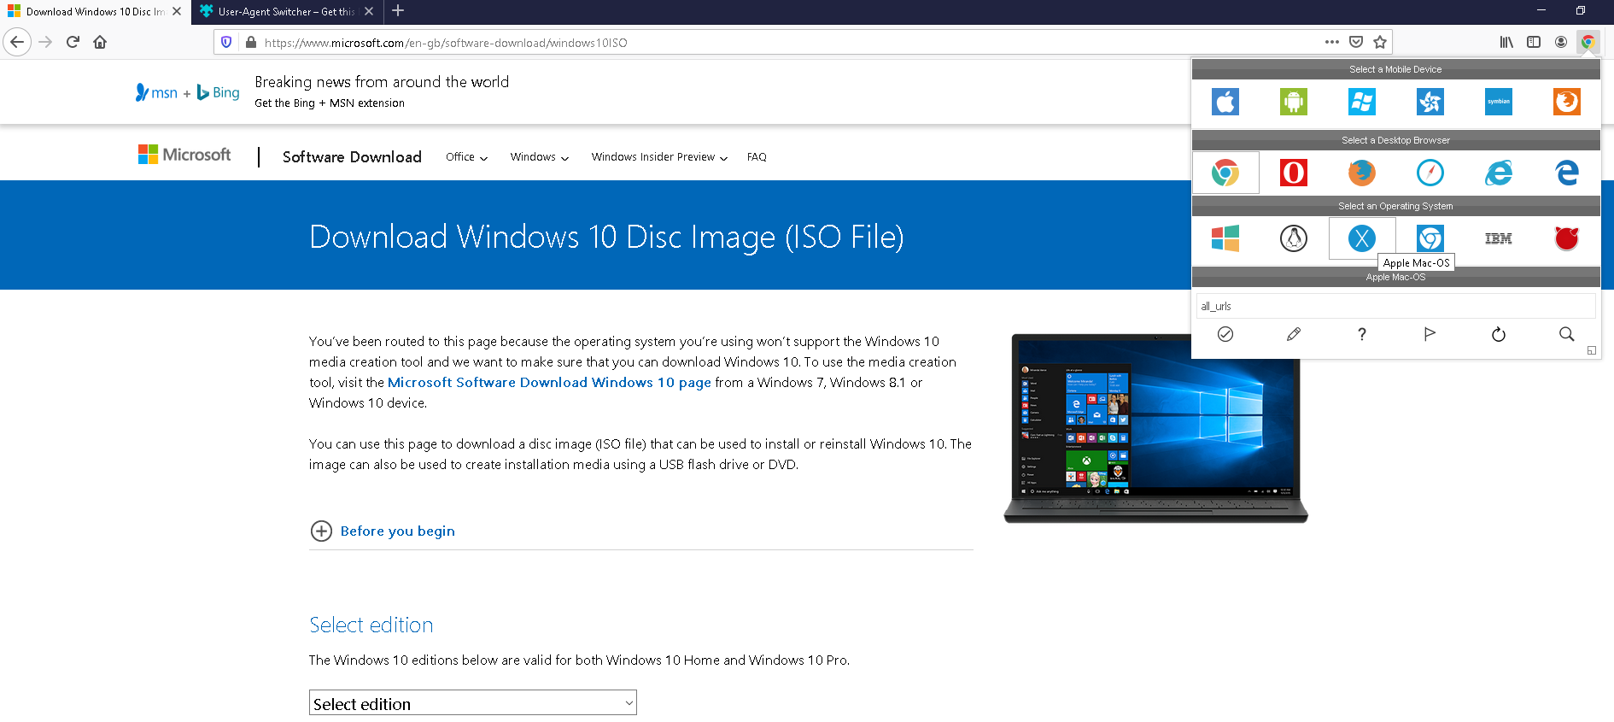The image size is (1614, 722).
Task: Switch to Download Windows 10 Disc Image tab
Action: pos(96,12)
